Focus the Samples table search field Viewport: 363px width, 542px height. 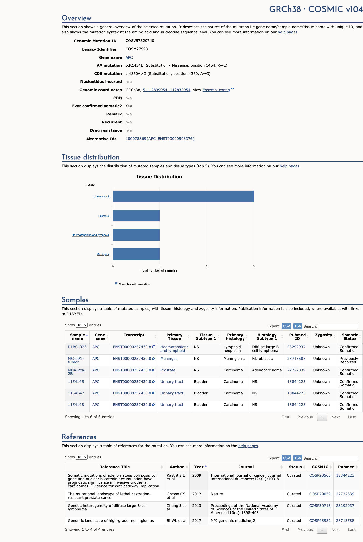[x=339, y=326]
